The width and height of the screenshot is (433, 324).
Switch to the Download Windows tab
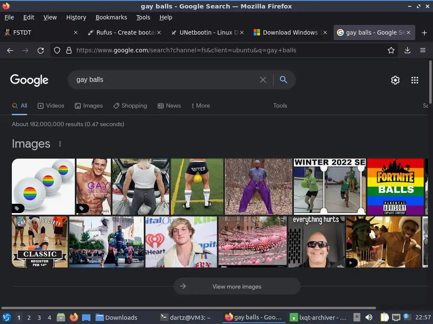(x=290, y=32)
